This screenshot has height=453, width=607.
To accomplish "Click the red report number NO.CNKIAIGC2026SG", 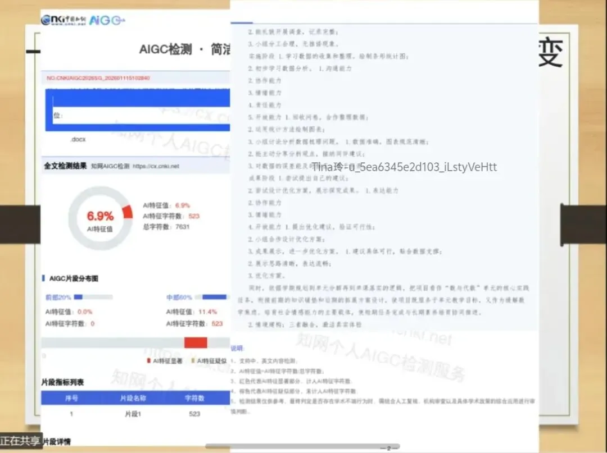I will tap(98, 78).
